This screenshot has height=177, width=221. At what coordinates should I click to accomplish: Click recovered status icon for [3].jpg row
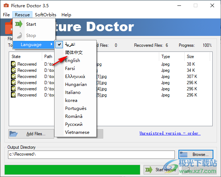13,83
